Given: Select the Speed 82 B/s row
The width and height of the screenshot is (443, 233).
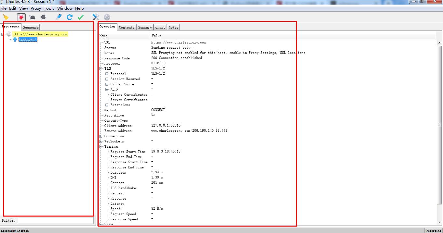Looking at the screenshot, I should pos(267,209).
